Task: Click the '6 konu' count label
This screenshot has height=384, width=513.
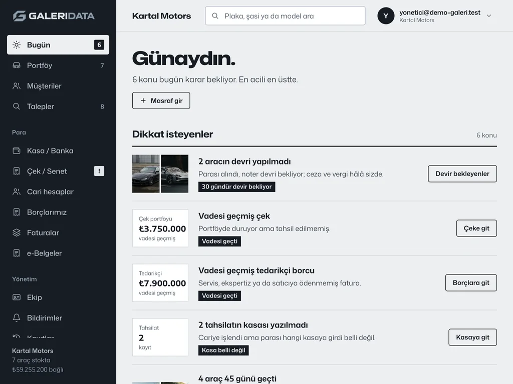Action: pos(486,135)
